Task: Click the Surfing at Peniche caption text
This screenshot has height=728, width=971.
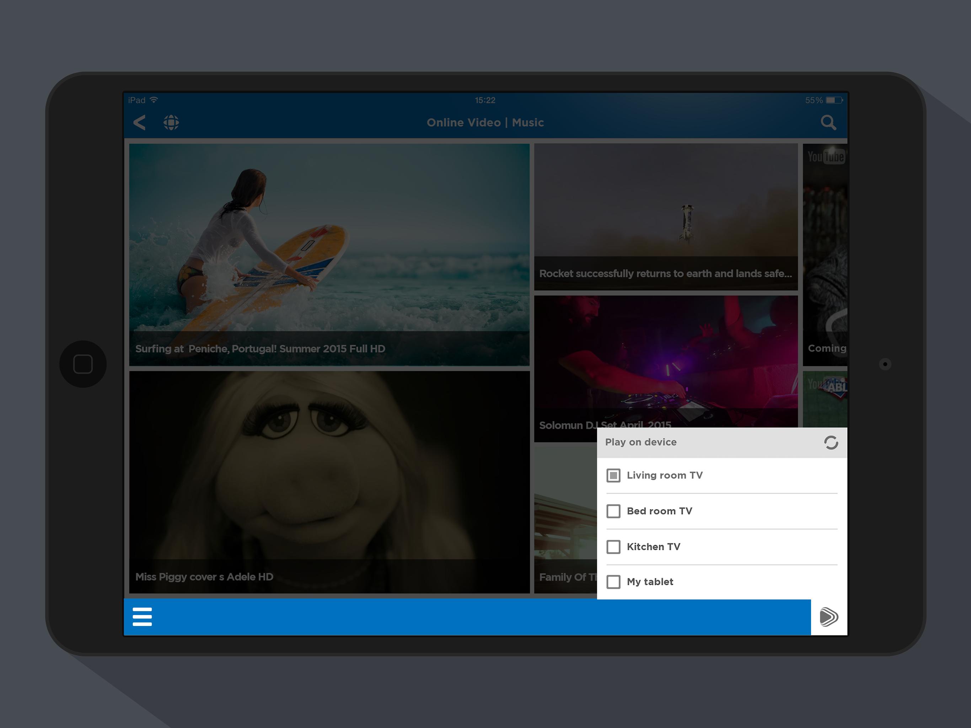Action: (x=260, y=349)
